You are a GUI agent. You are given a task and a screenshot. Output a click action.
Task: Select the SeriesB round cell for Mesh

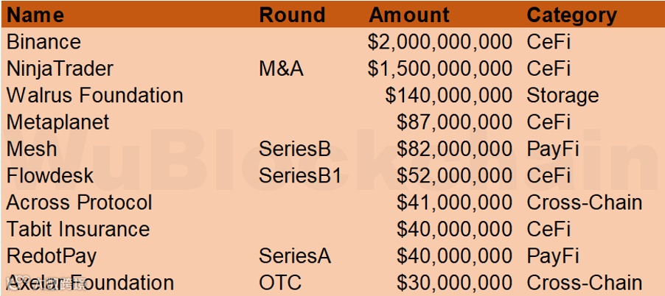click(295, 149)
